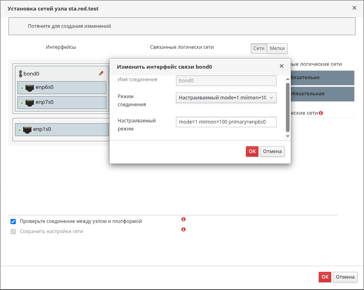The width and height of the screenshot is (364, 290).
Task: Click the Имя соединения bond0 name field
Action: coord(226,81)
